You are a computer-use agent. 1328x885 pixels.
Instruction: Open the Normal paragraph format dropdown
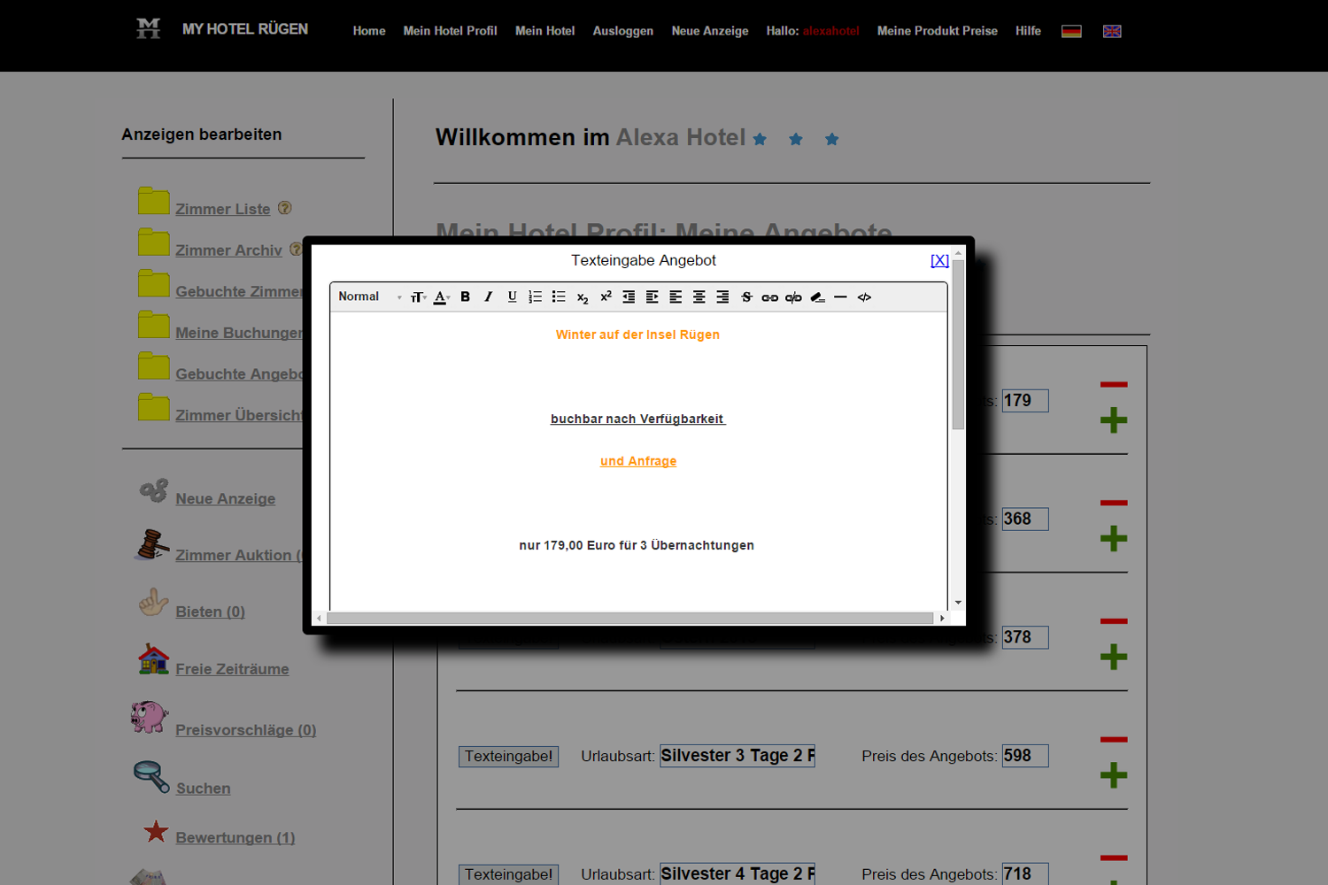coord(370,297)
